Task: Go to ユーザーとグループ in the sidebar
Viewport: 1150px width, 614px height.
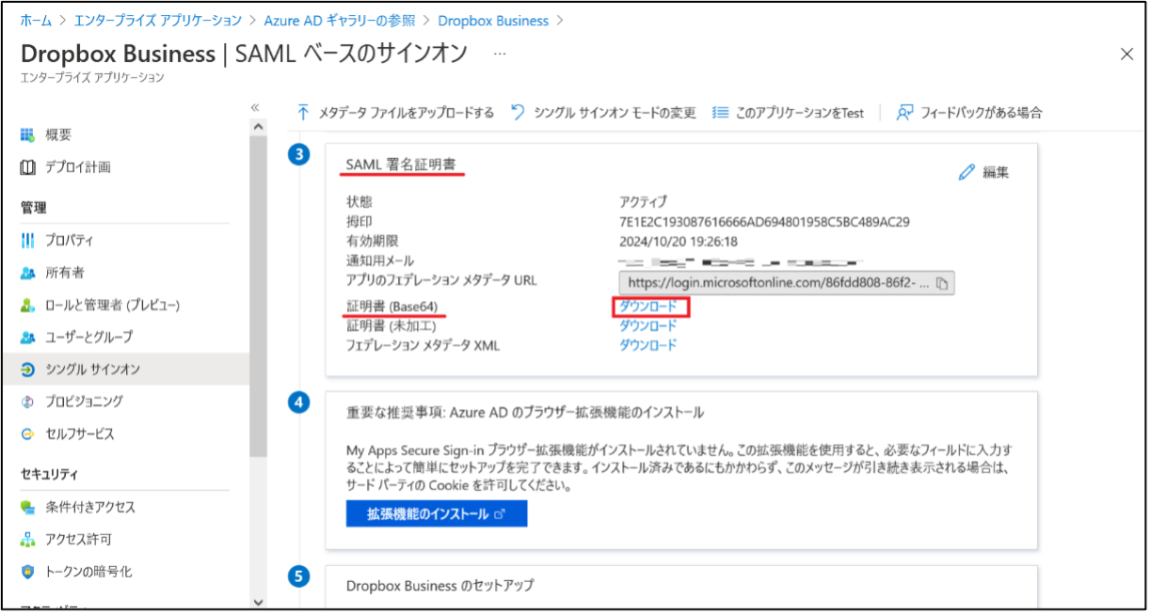Action: click(88, 337)
